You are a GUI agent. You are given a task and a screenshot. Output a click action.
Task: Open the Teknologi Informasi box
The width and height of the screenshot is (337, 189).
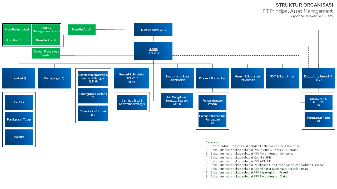point(93,113)
